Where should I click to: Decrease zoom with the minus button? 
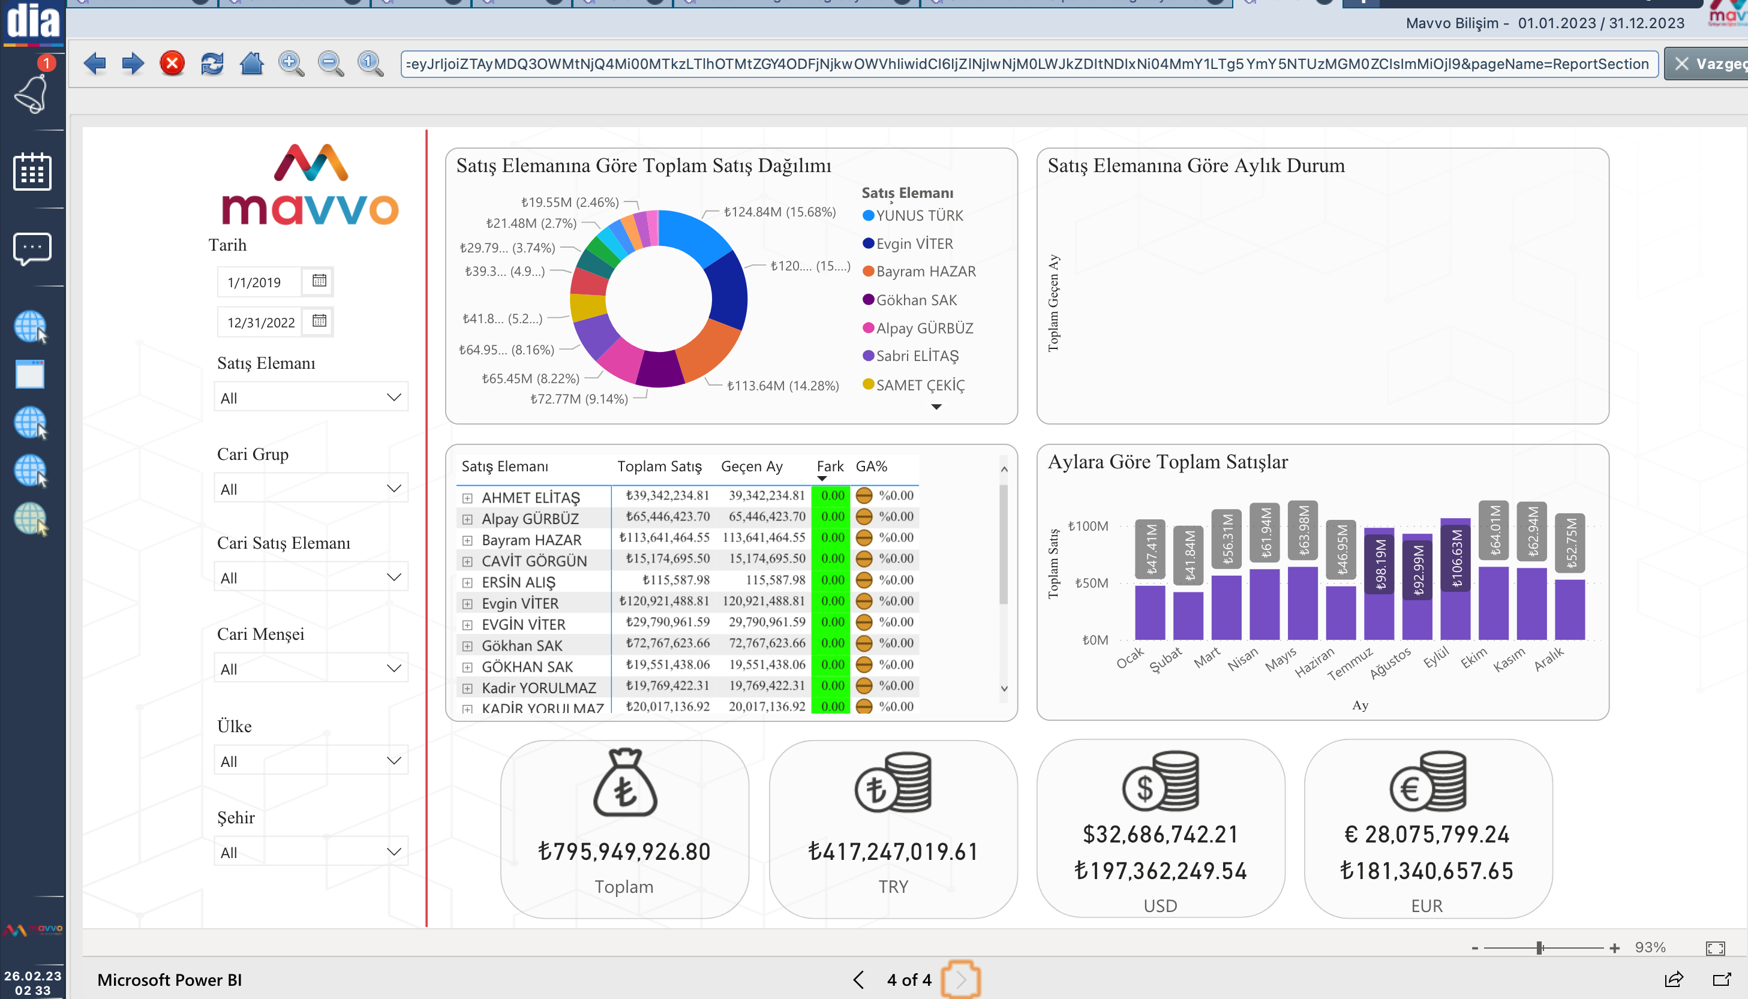tap(1475, 947)
